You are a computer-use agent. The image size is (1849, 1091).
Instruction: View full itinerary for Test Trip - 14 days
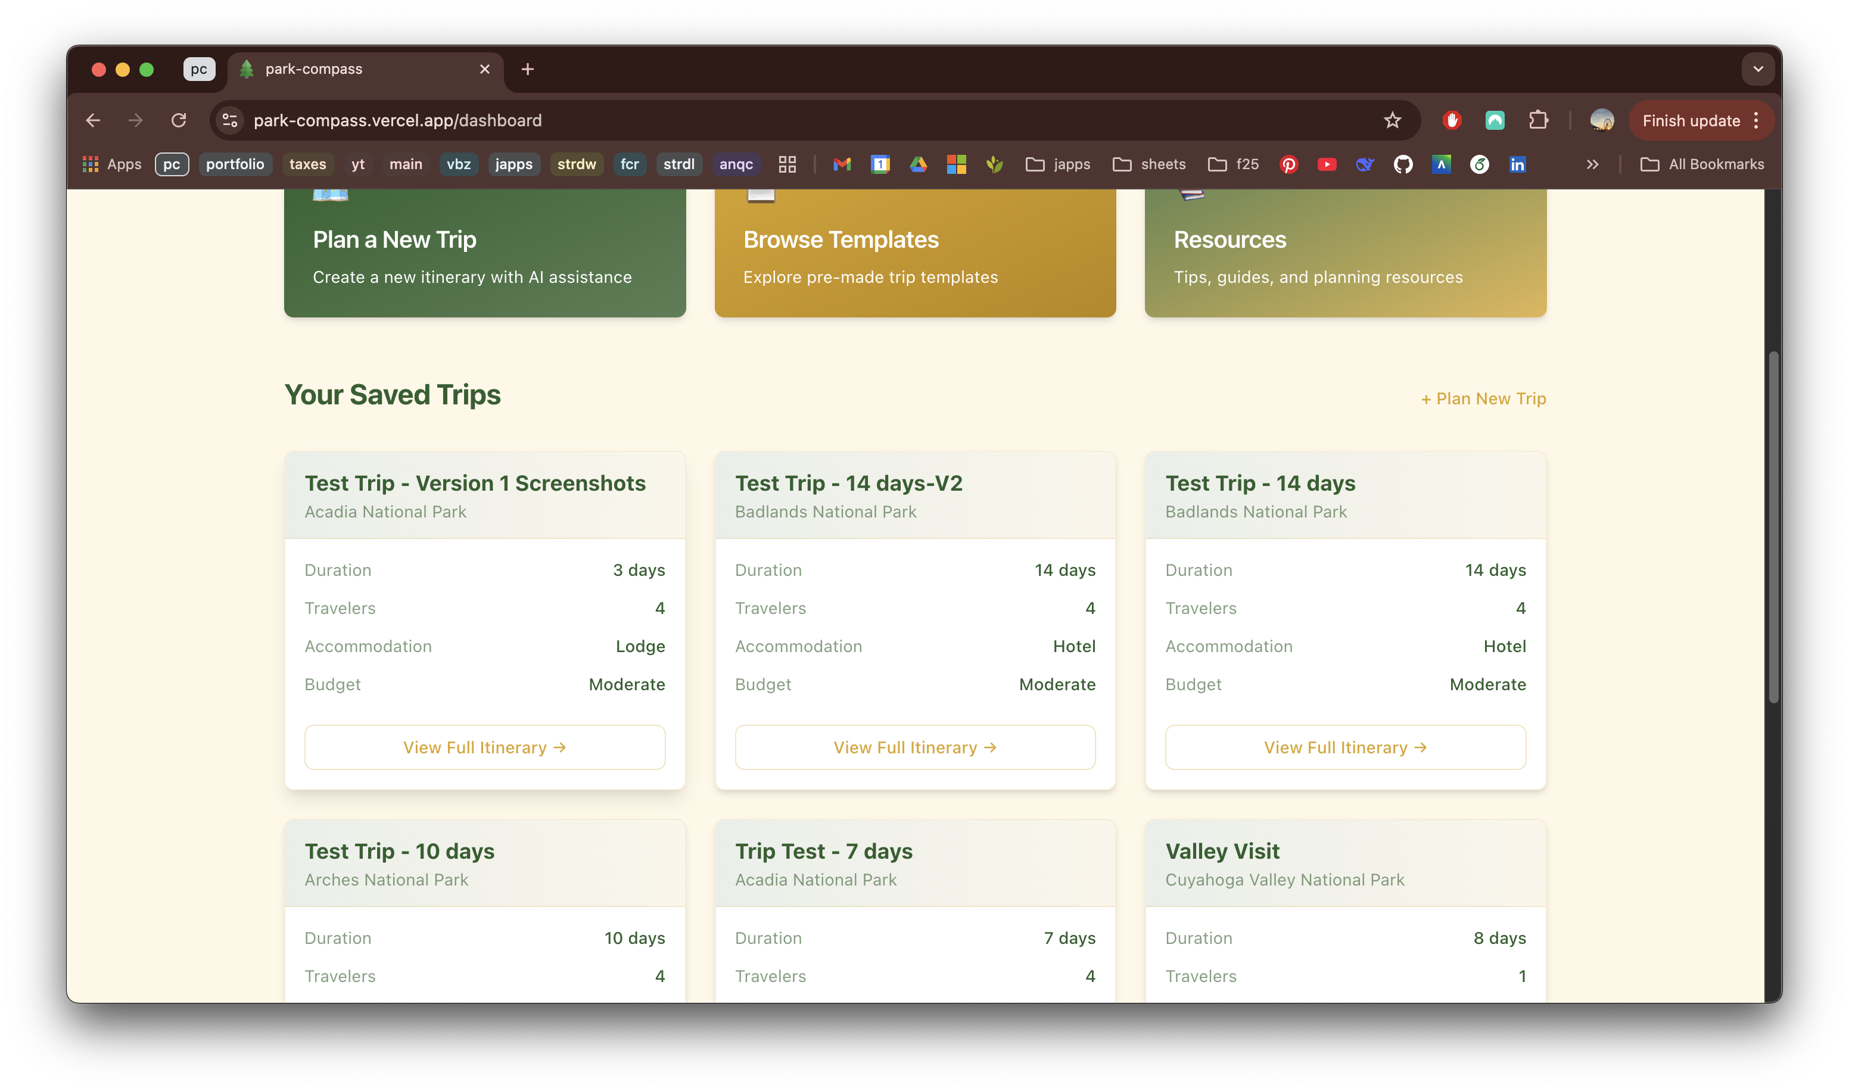tap(1346, 747)
